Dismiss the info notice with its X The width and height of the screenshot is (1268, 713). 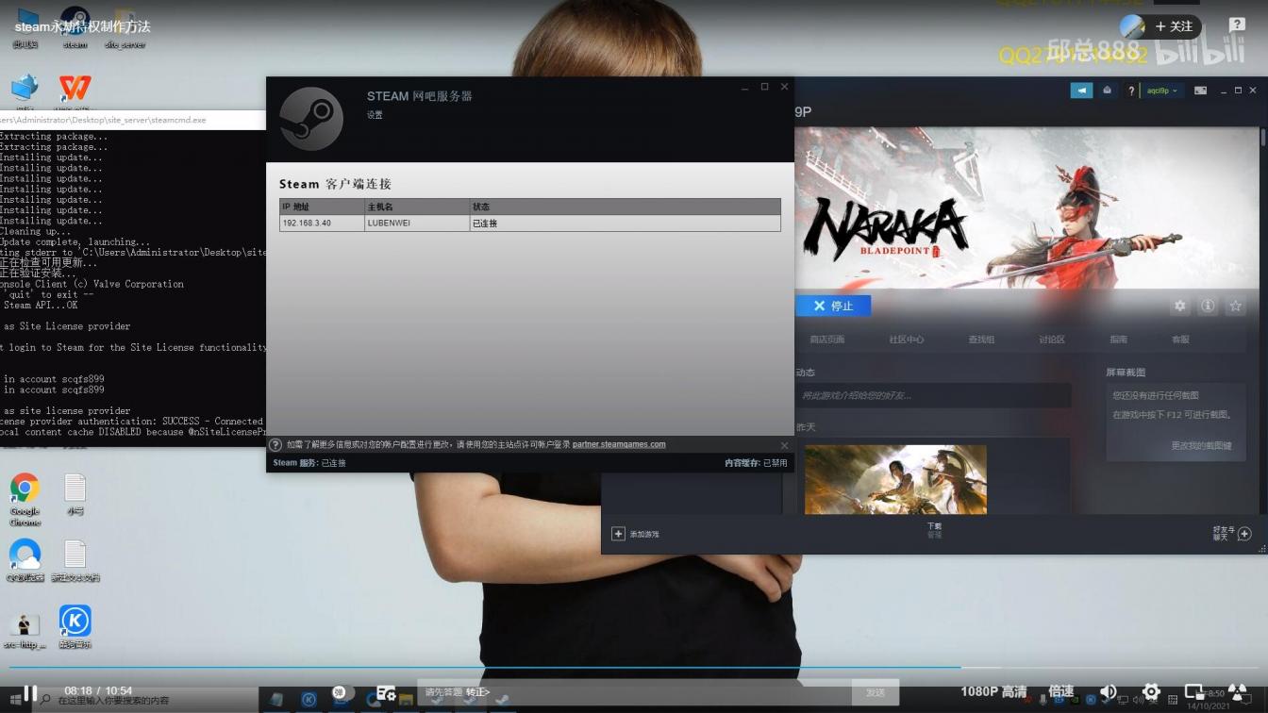[784, 445]
